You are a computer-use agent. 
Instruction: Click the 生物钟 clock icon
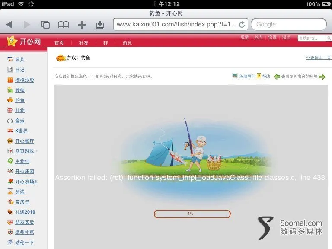pyautogui.click(x=10, y=161)
